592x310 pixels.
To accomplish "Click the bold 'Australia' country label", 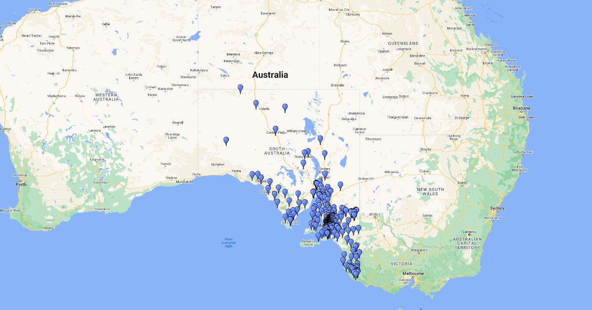I will coord(270,75).
